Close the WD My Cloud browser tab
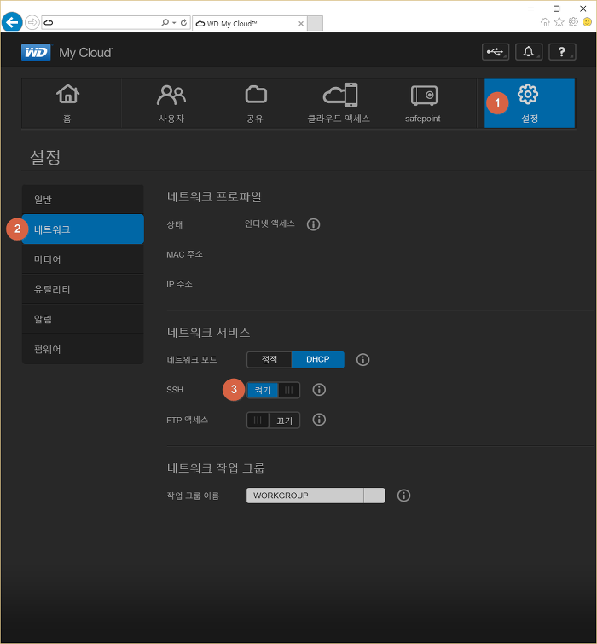The width and height of the screenshot is (597, 644). pos(301,23)
